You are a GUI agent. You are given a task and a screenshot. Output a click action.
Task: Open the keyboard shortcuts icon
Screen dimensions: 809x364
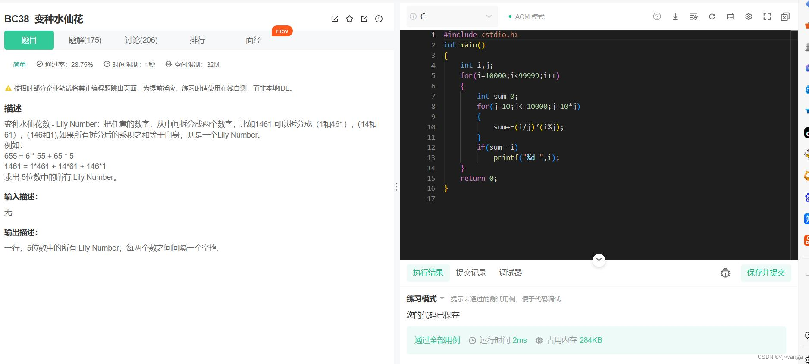point(731,16)
